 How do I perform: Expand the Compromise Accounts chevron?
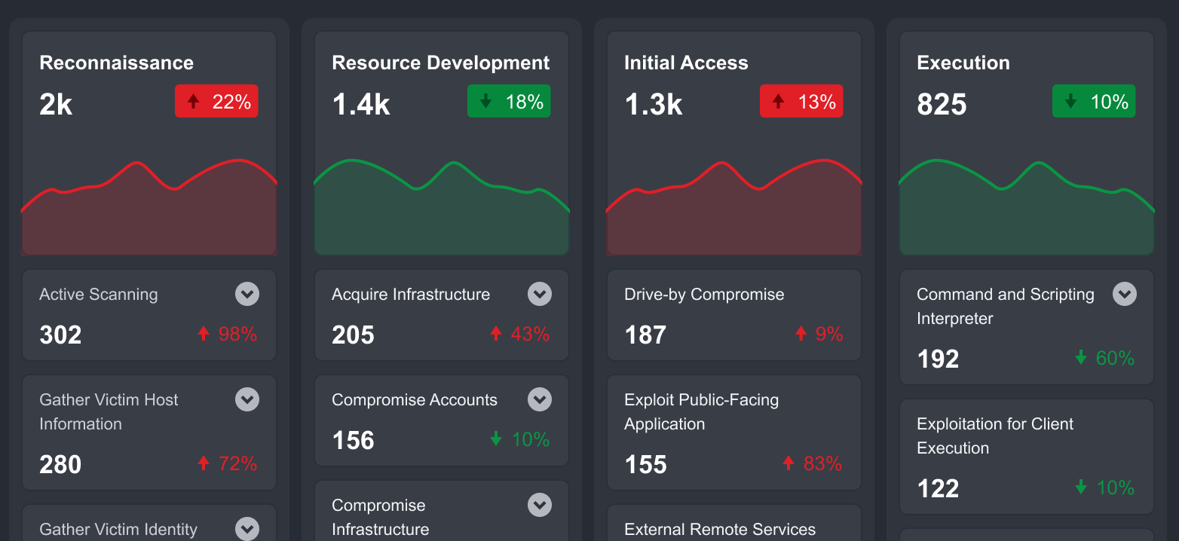tap(540, 399)
